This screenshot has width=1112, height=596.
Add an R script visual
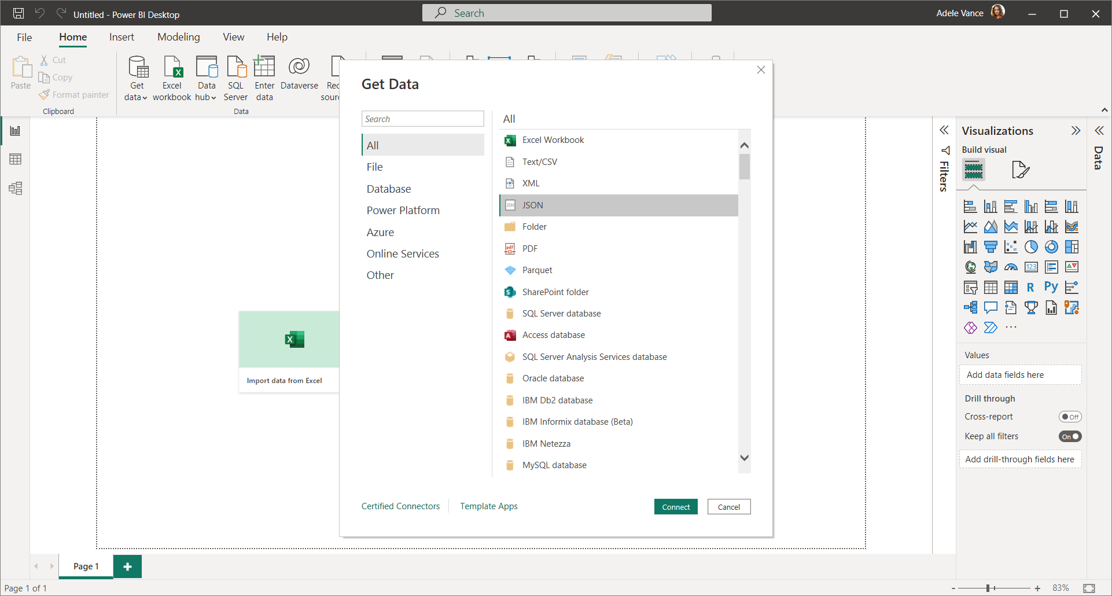tap(1030, 287)
